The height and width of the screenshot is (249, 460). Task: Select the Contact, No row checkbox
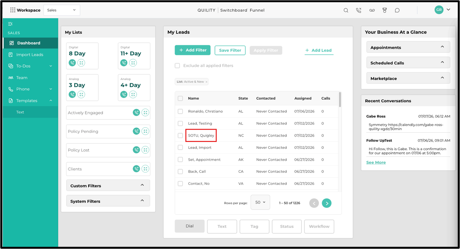tap(180, 184)
